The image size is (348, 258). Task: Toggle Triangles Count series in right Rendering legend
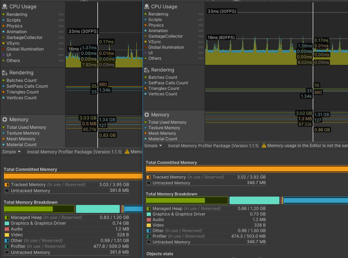[x=164, y=88]
